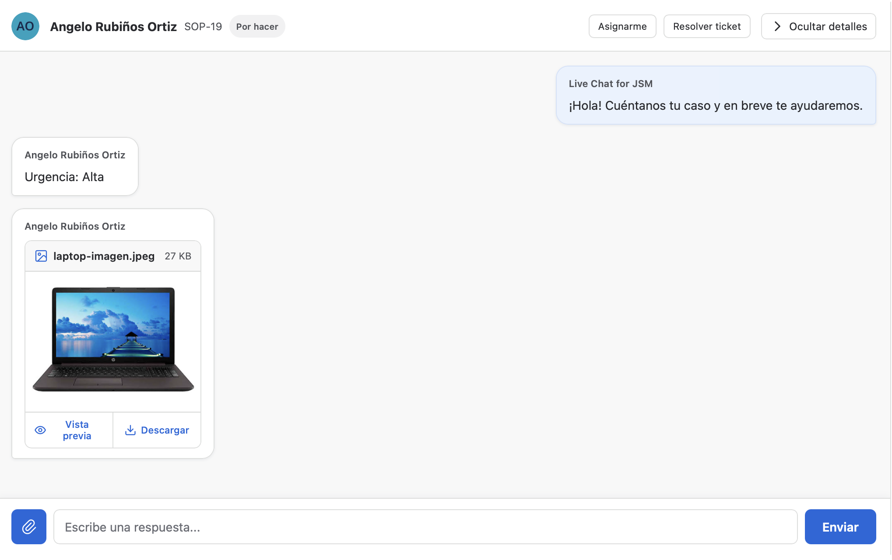The height and width of the screenshot is (560, 892).
Task: Click the eye icon for Vista previa
Action: click(x=40, y=430)
